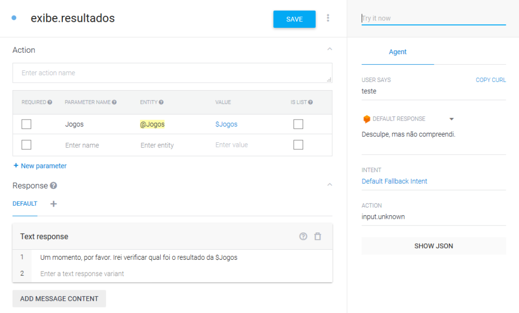The height and width of the screenshot is (313, 519).
Task: Collapse the Response section
Action: [x=330, y=185]
